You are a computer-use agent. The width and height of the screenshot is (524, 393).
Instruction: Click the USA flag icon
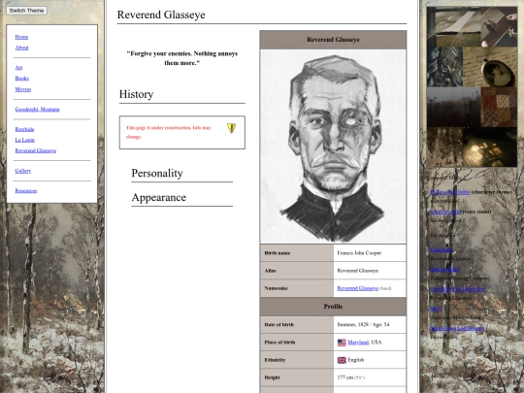(342, 343)
